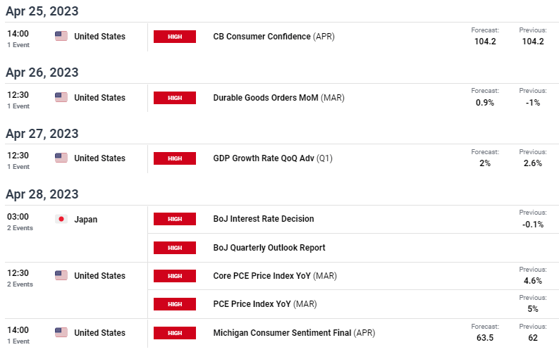Expand United States 12:30 2 Events group

[x=20, y=278]
